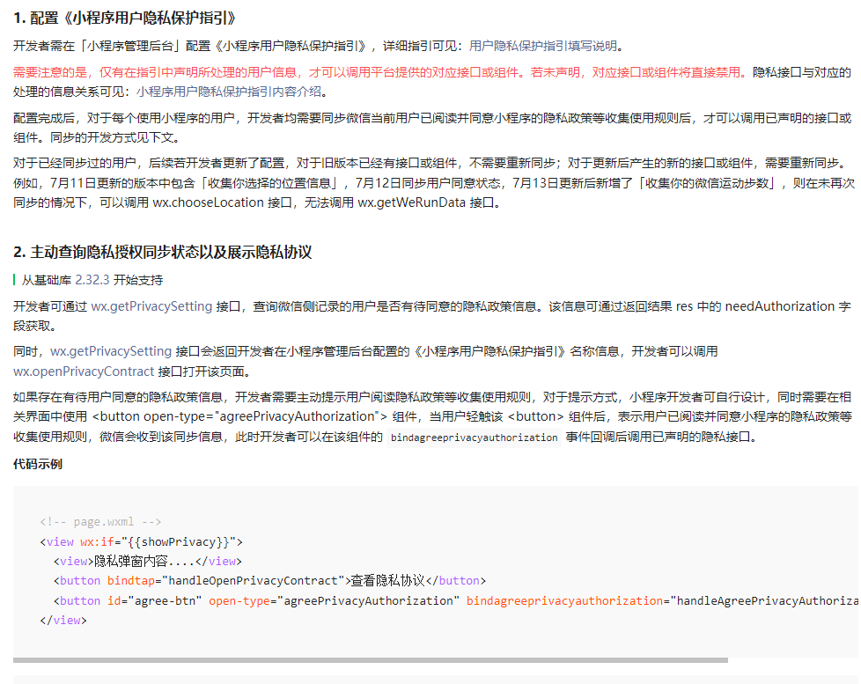Click heading 1. 配置《小程序用户隐私保护指引》
The image size is (861, 684).
point(125,18)
